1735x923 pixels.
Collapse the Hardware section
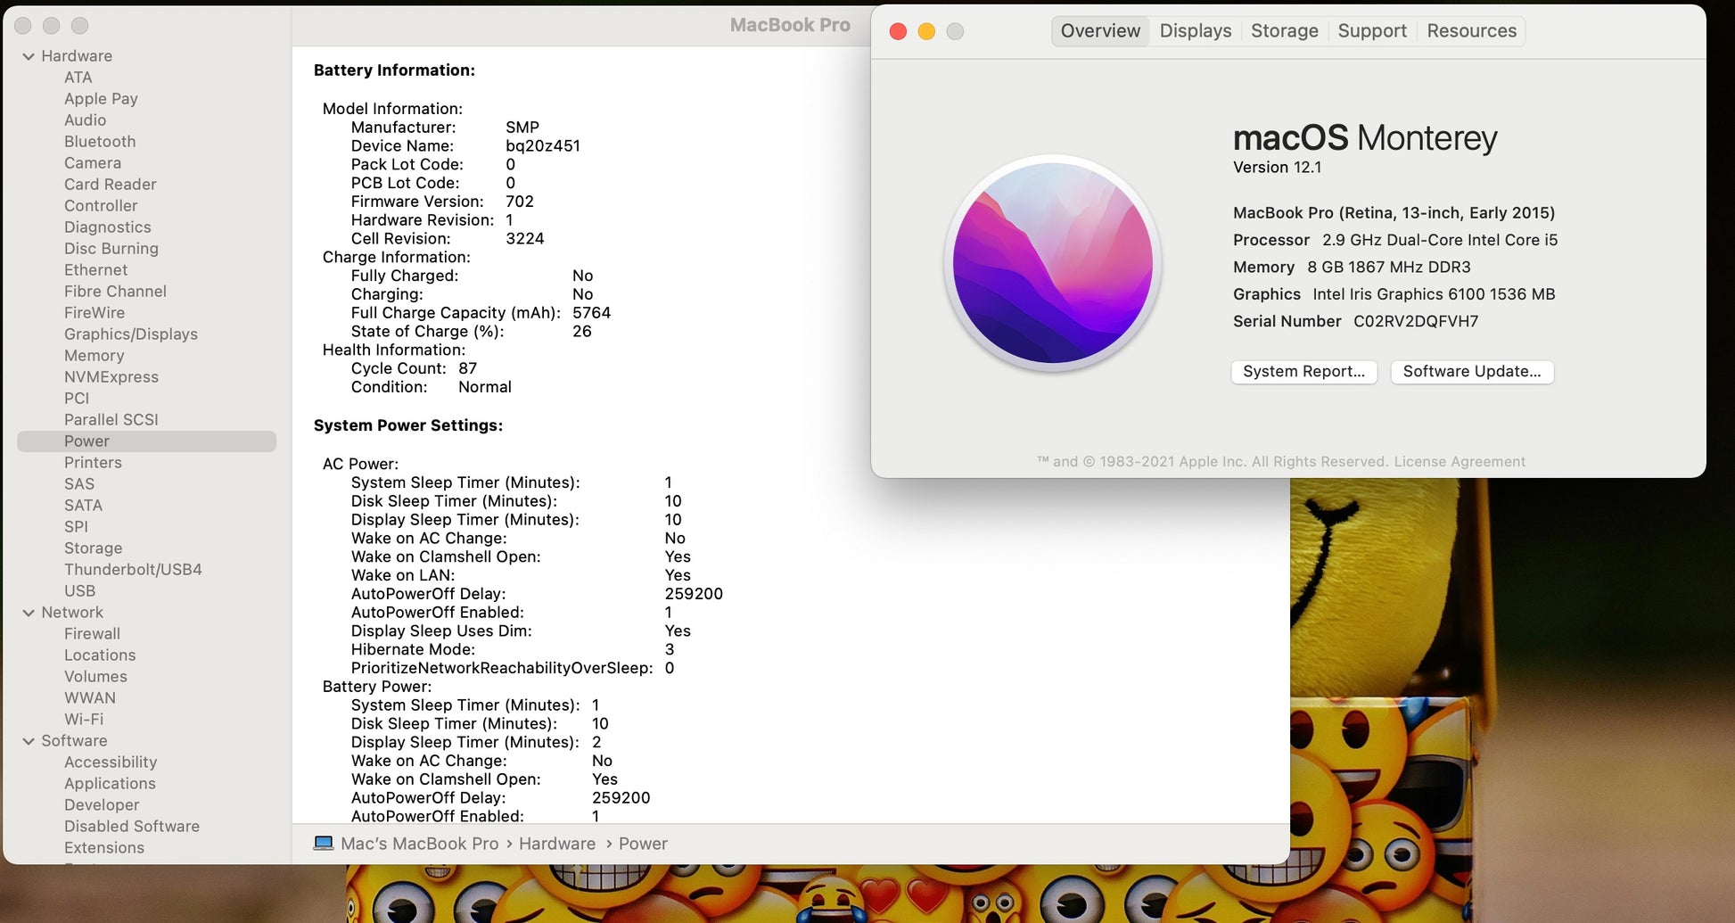(x=29, y=56)
